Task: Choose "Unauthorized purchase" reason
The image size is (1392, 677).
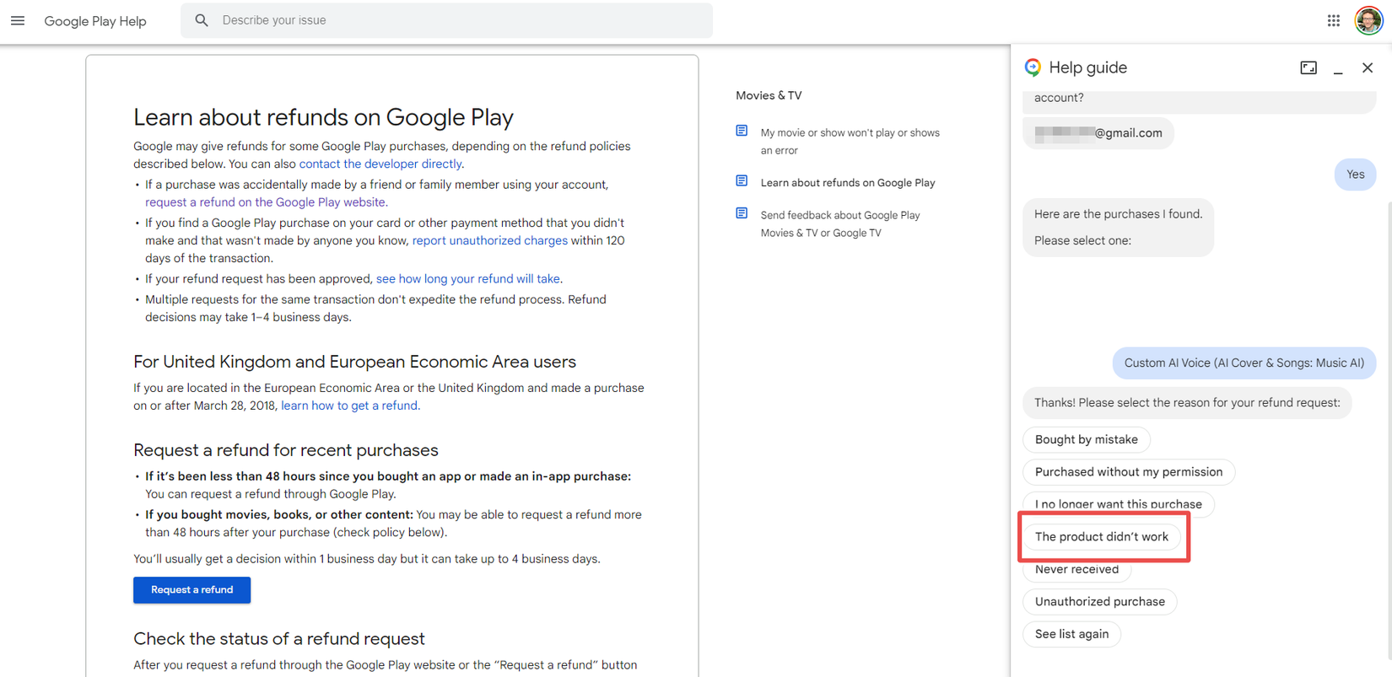Action: coord(1099,602)
